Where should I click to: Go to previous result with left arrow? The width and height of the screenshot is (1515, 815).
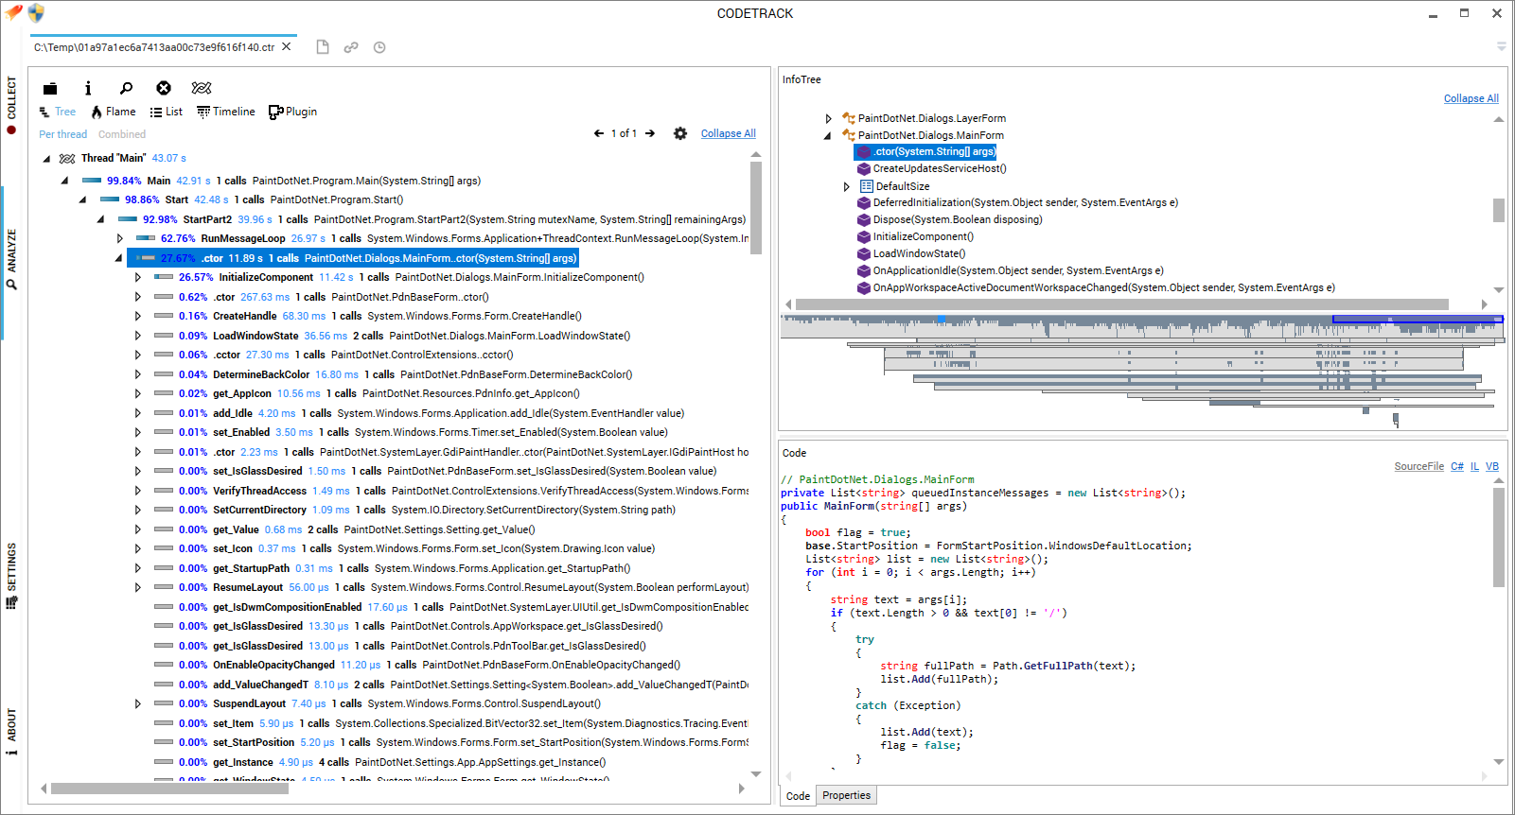(599, 133)
